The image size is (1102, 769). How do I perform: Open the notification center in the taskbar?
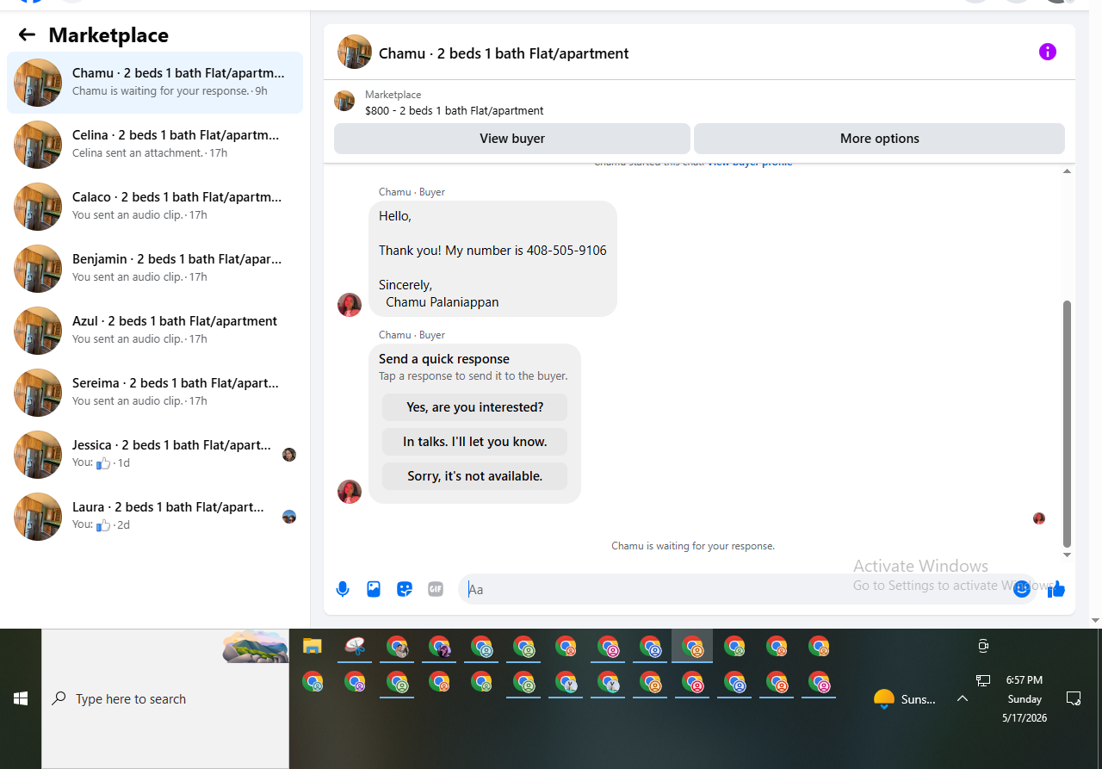(x=1074, y=698)
